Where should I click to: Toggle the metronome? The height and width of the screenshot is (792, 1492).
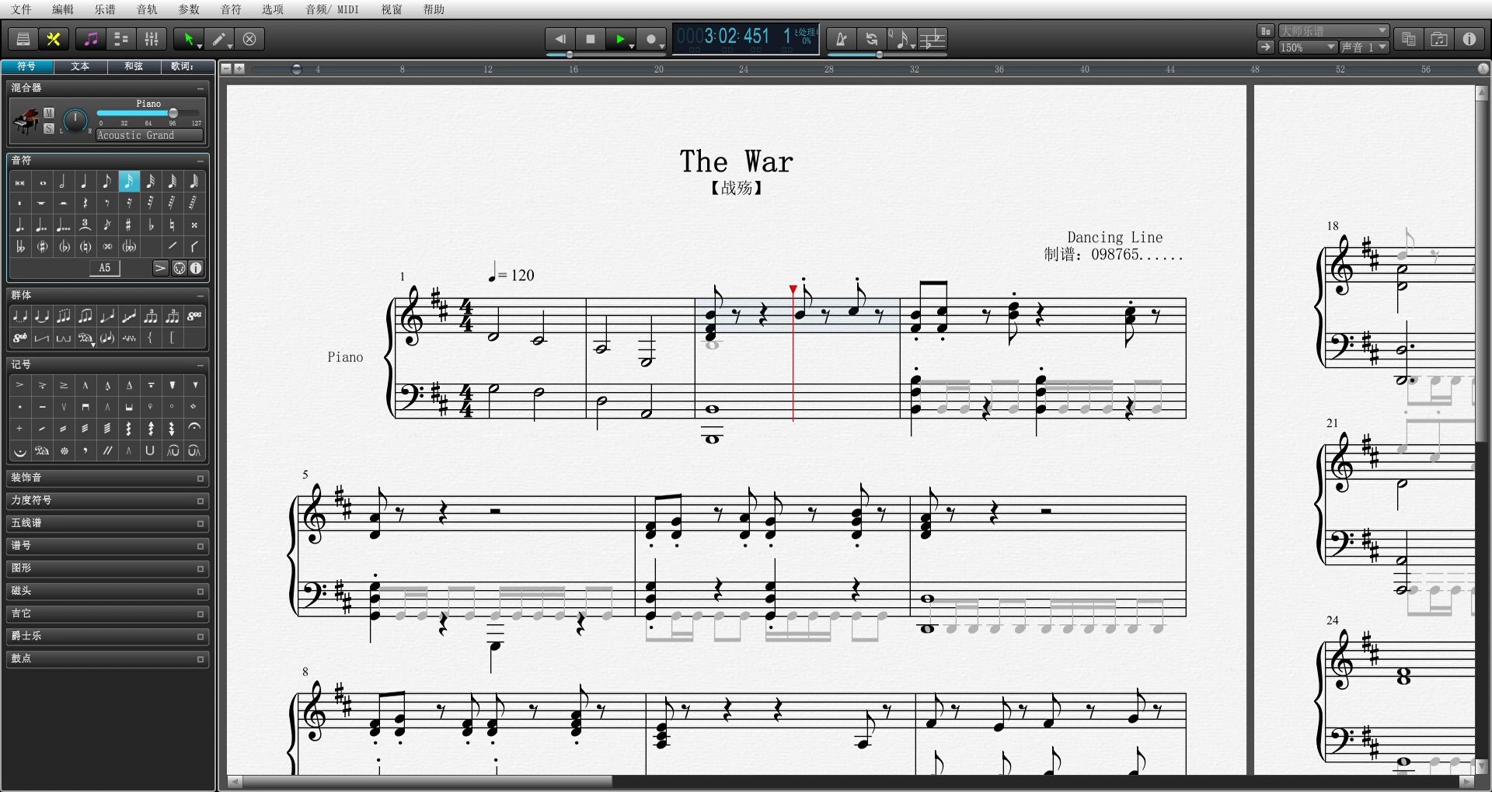tap(842, 39)
